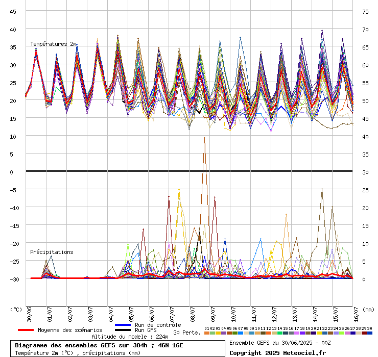This screenshot has width=378, height=357.
Task: Select perturbation 30 color swatch
Action: [x=370, y=333]
